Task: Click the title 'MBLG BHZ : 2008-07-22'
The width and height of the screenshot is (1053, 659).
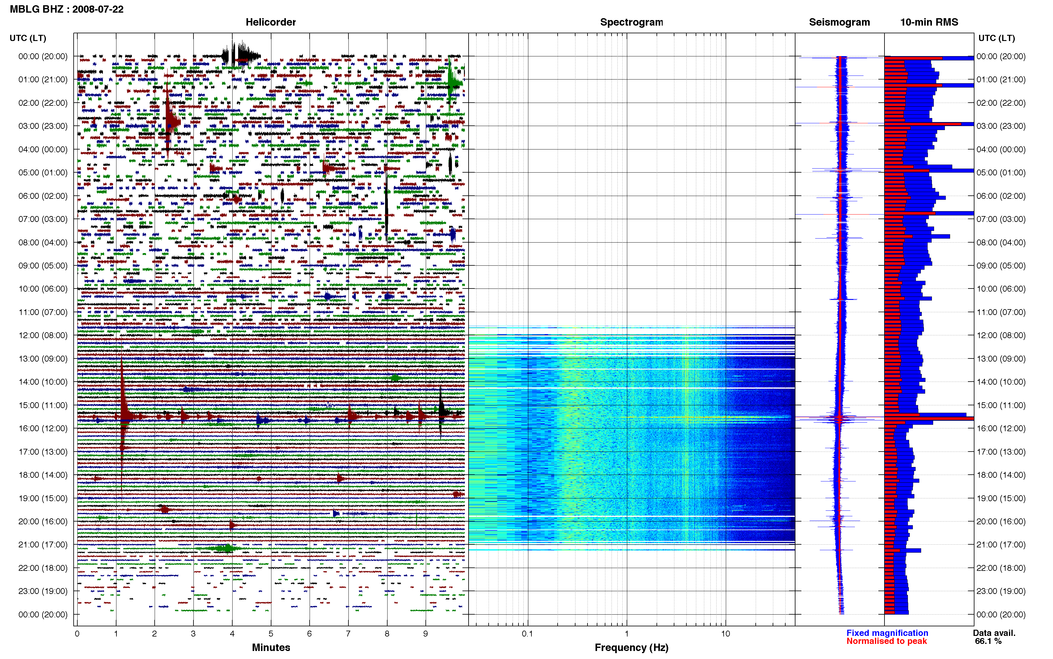Action: pyautogui.click(x=67, y=9)
